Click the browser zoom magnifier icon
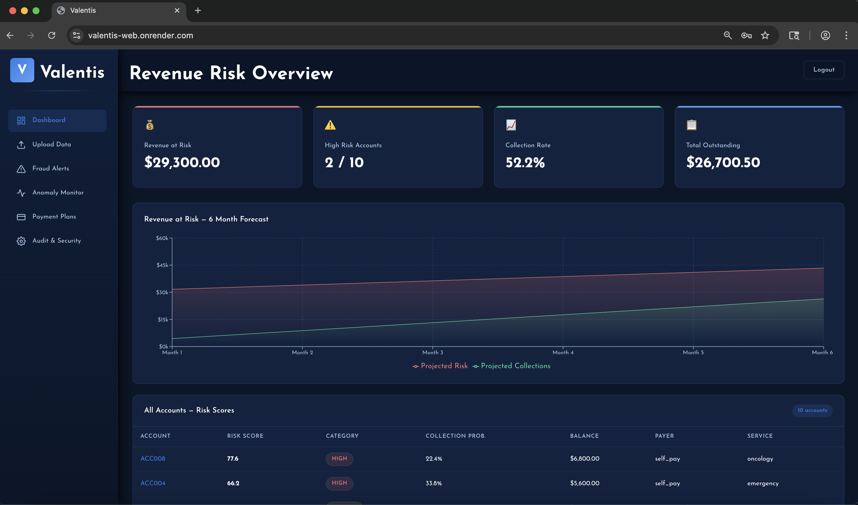Viewport: 858px width, 505px height. (728, 35)
